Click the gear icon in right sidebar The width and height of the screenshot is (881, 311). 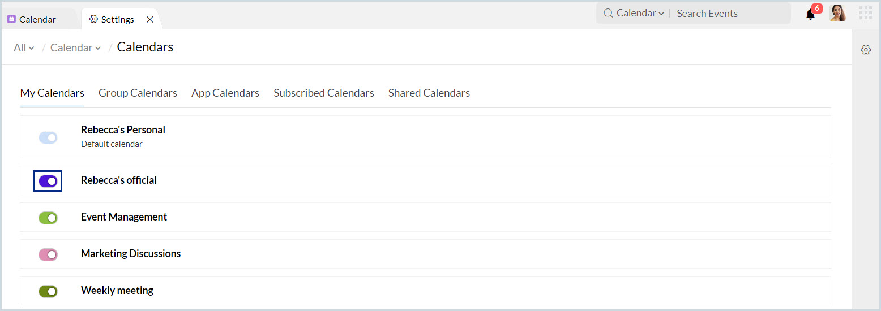click(x=866, y=50)
